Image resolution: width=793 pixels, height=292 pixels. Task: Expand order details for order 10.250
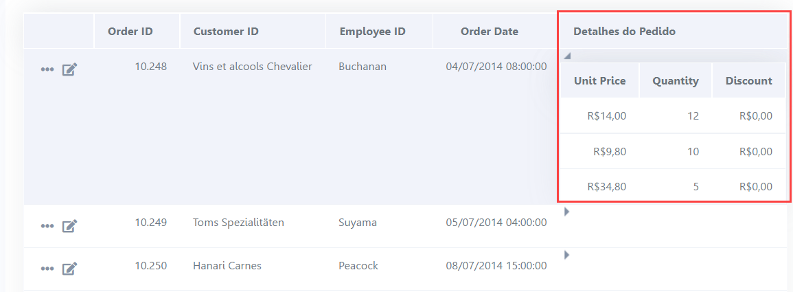(x=566, y=255)
